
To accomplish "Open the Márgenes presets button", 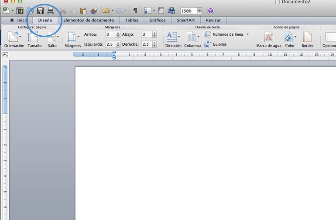I will [72, 39].
